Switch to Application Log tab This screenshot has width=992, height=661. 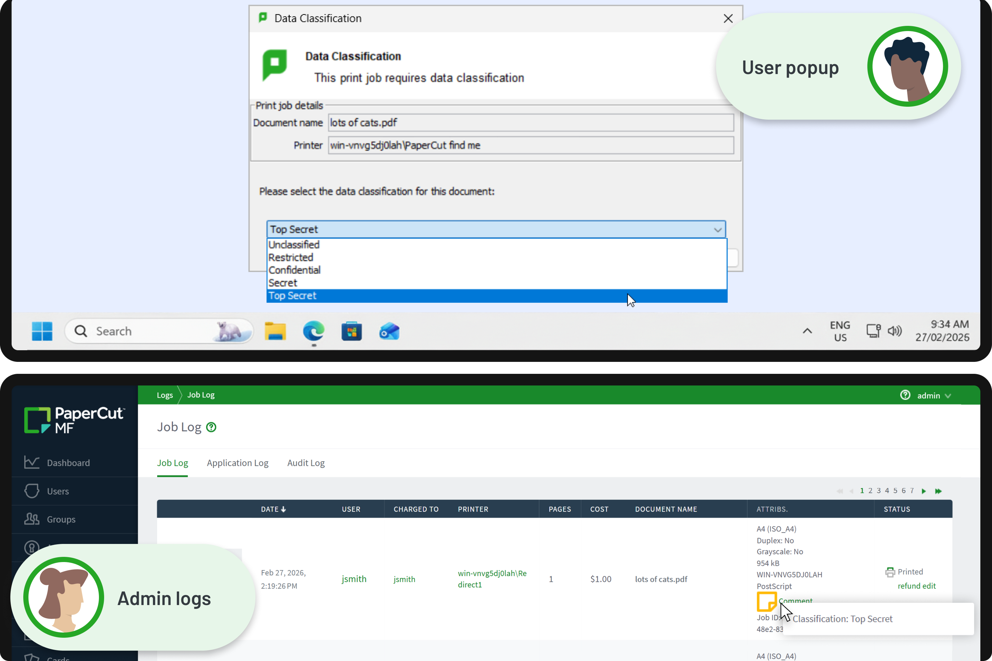pos(237,463)
